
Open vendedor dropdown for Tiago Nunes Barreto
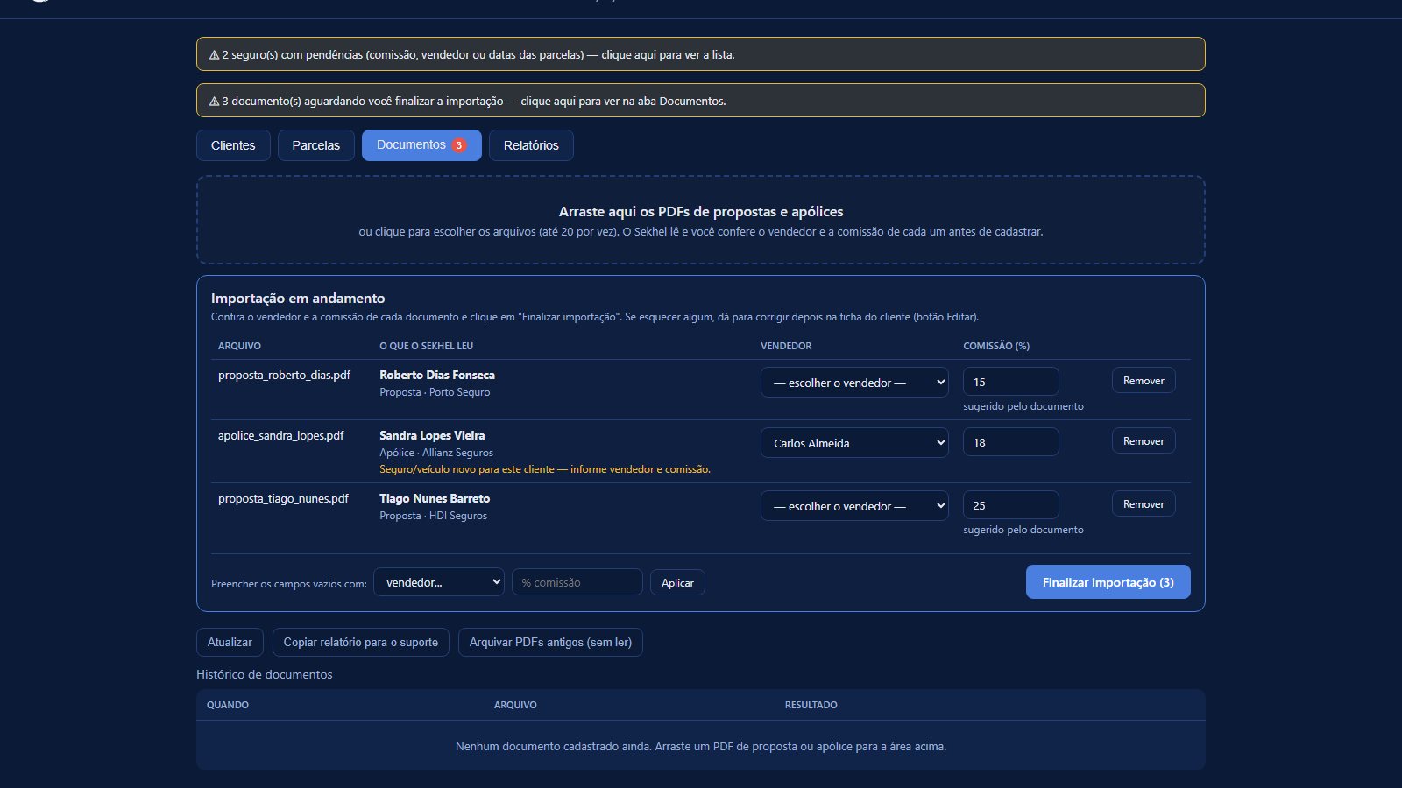click(x=854, y=506)
